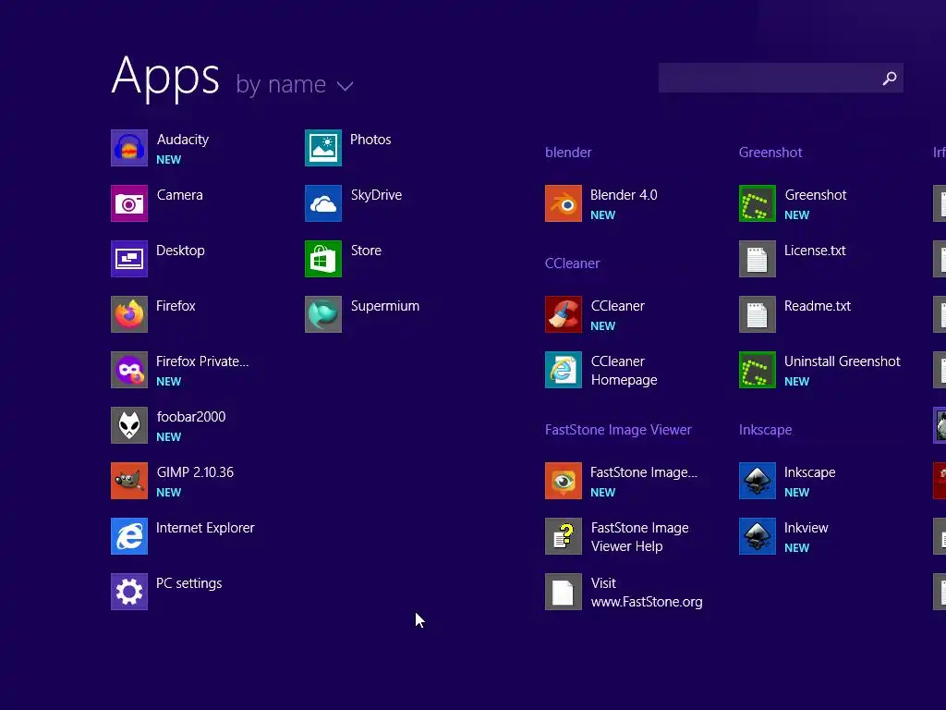Click the 'PC settings' label

coord(188,583)
